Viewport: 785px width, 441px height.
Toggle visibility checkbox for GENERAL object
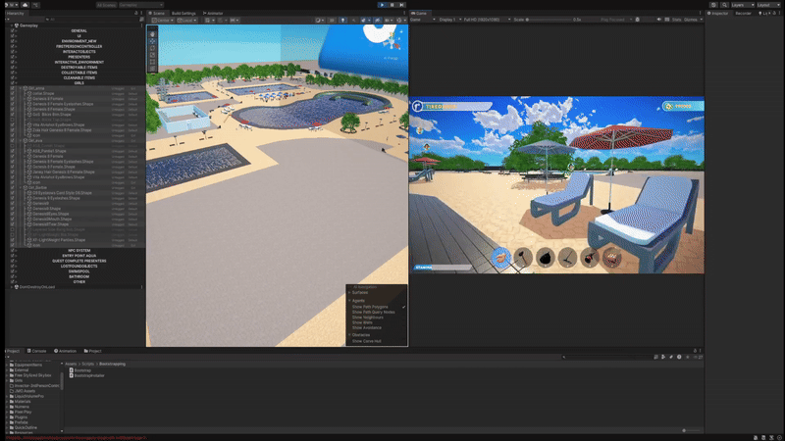(14, 31)
